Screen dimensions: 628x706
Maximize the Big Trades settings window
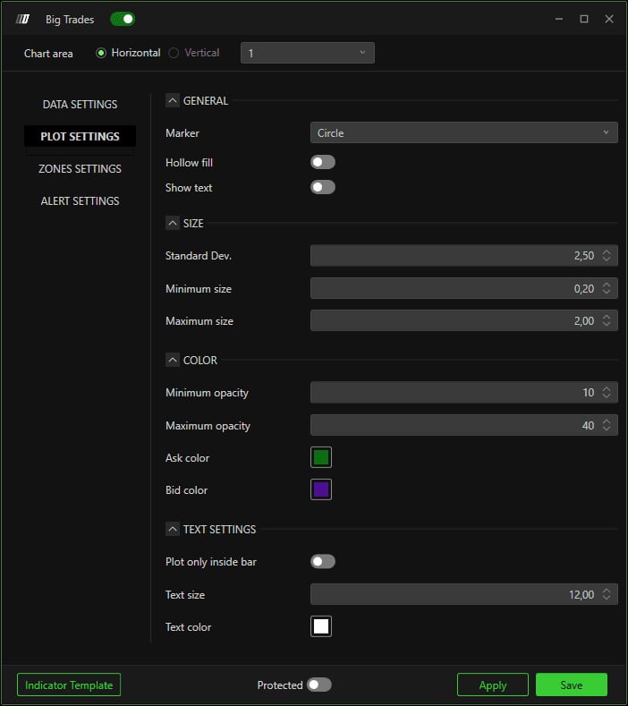[x=584, y=19]
